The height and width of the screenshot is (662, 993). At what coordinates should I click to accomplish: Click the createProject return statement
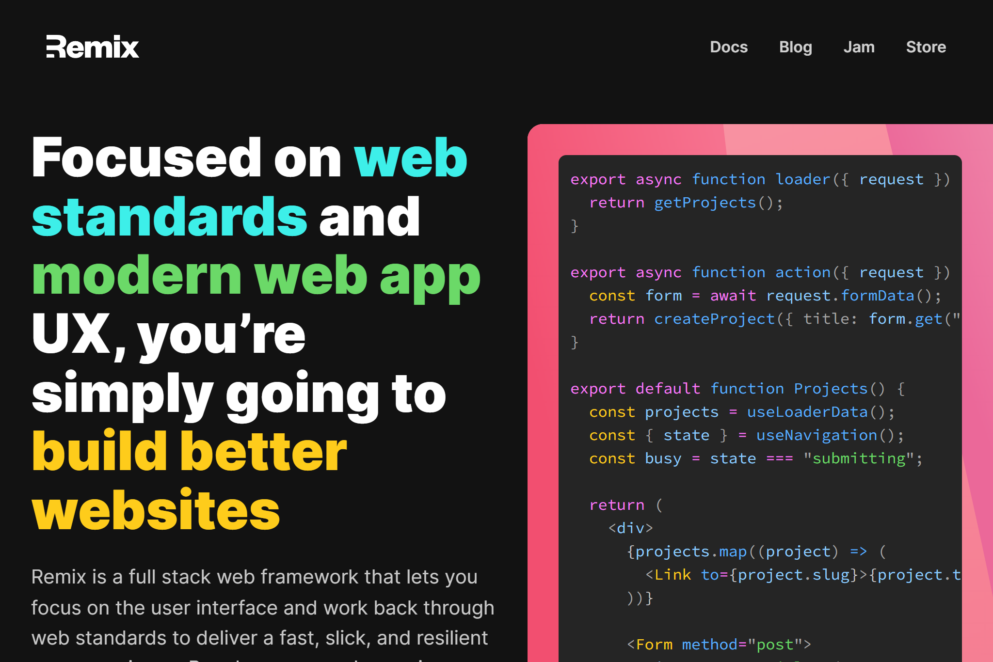(x=774, y=319)
